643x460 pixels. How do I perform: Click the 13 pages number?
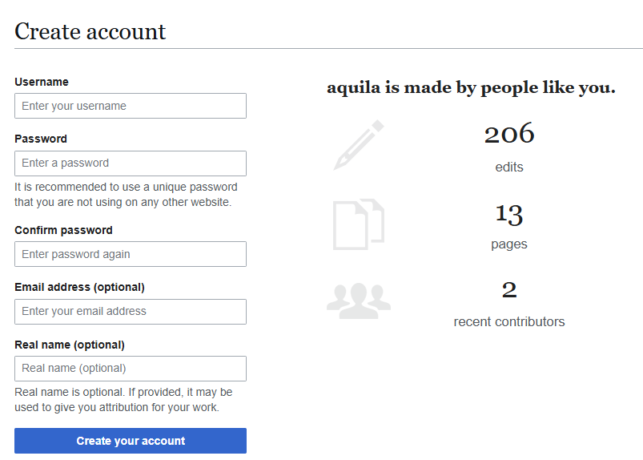(509, 214)
